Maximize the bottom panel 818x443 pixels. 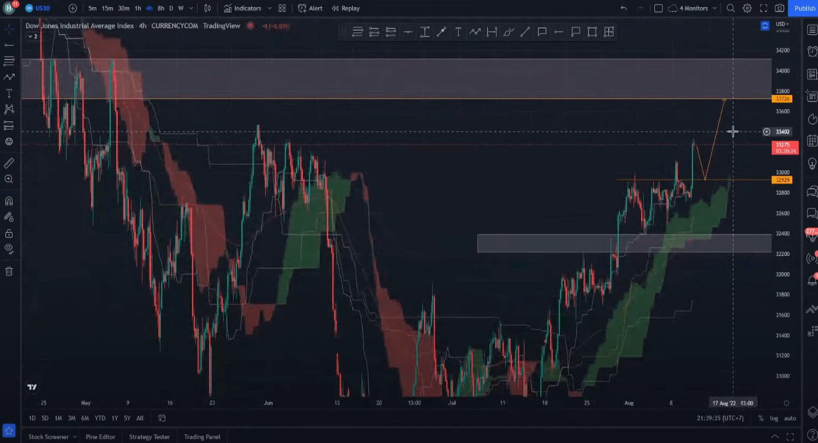coord(791,436)
